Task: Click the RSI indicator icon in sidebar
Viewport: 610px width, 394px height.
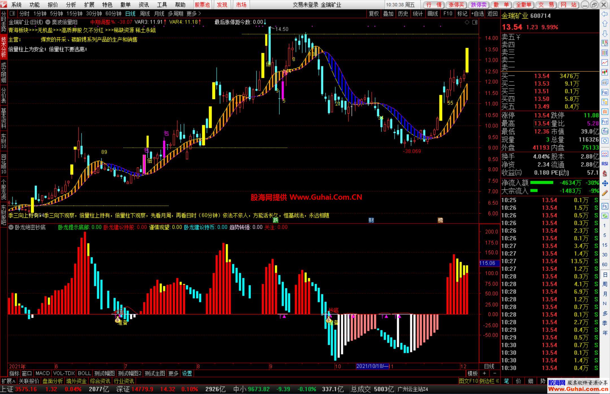Action: pos(605,164)
